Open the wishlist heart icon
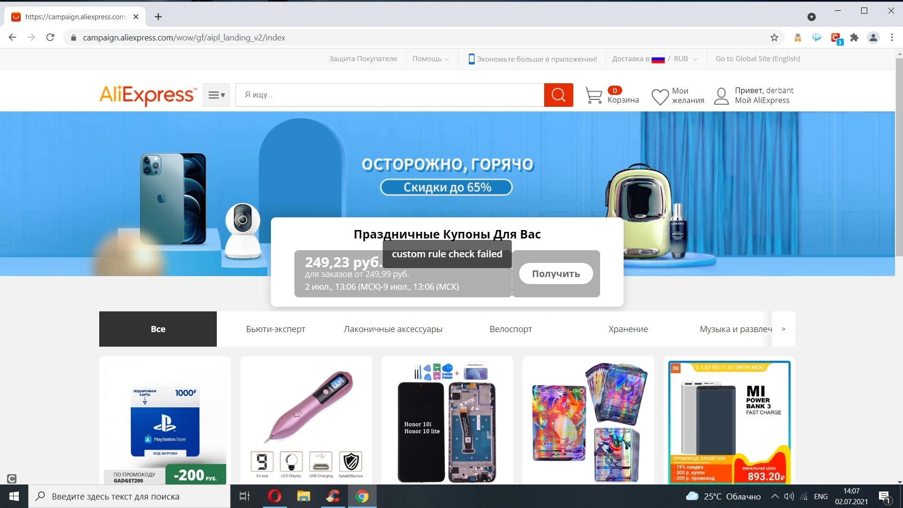Screen dimensions: 903x508 tap(660, 96)
